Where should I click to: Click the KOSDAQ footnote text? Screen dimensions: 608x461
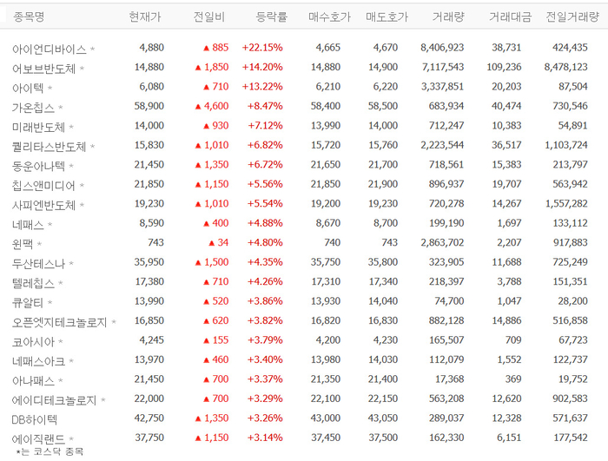[x=50, y=451]
